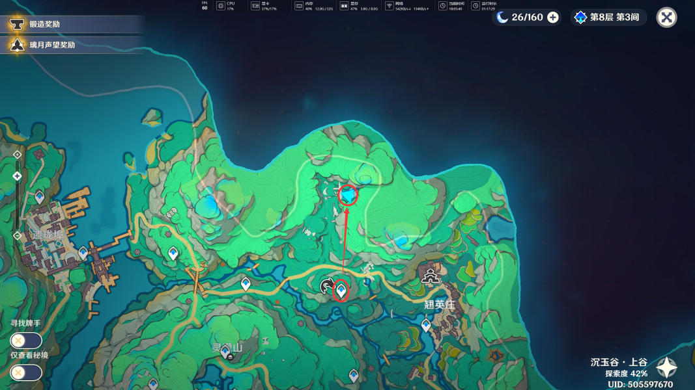
Task: Click the 探索度 42% exploration progress text
Action: pyautogui.click(x=627, y=374)
